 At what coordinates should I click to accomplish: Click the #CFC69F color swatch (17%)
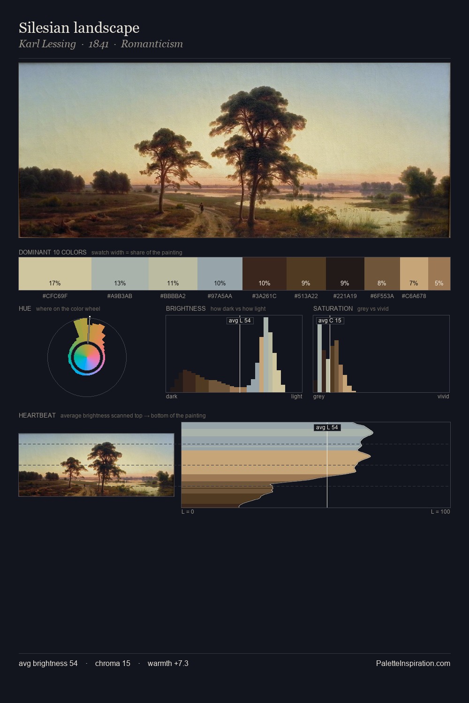pos(55,274)
